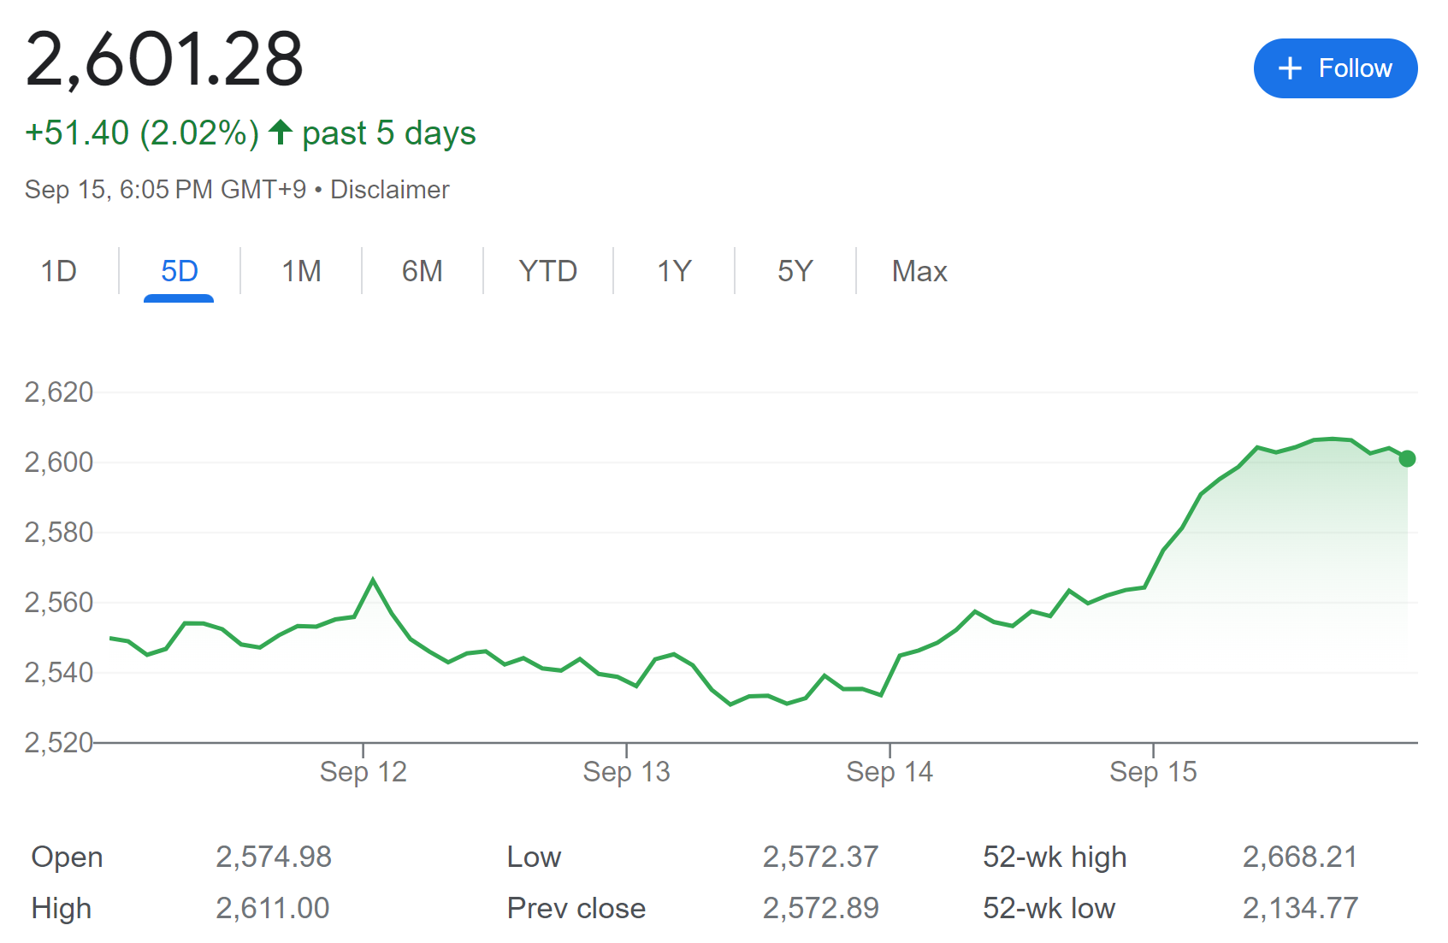This screenshot has height=943, width=1448.
Task: Click the green endpoint dot on chart
Action: pos(1407,459)
